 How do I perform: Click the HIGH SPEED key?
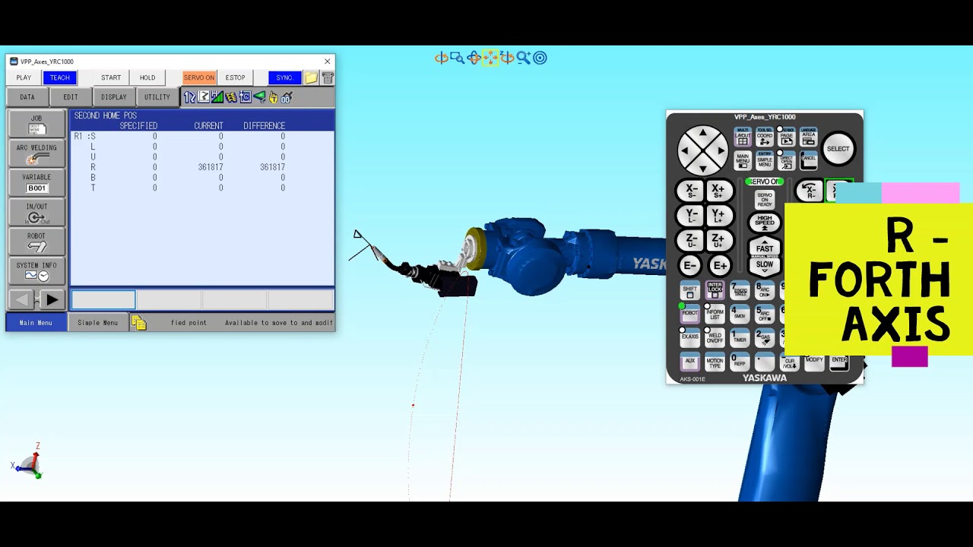click(765, 223)
